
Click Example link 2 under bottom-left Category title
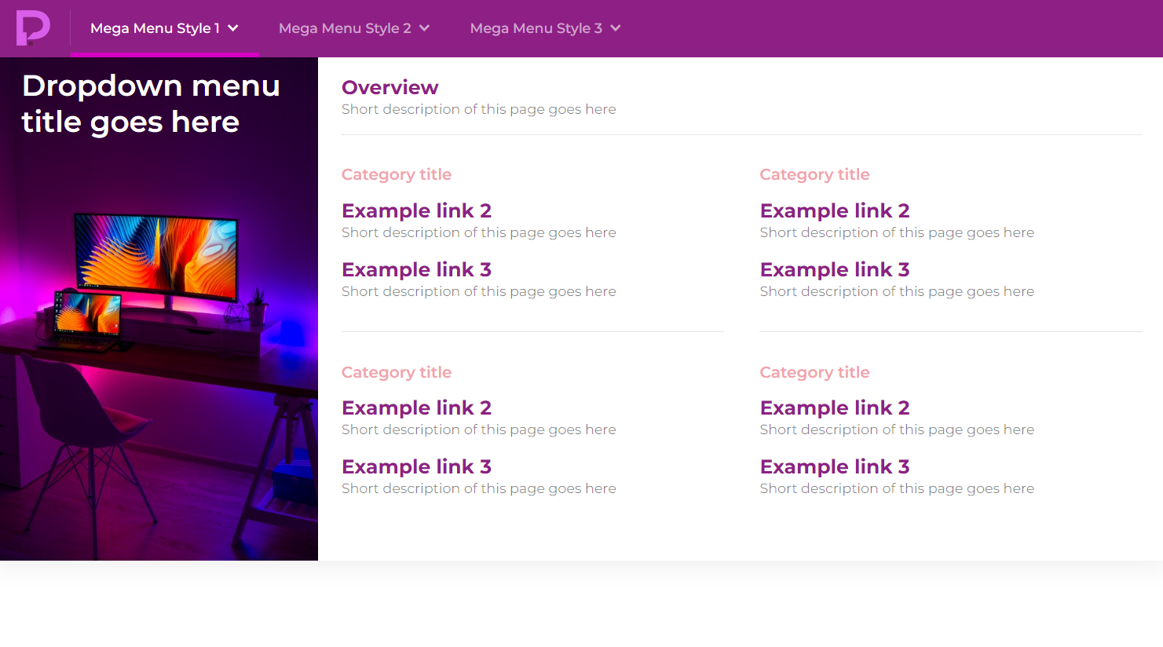coord(416,408)
